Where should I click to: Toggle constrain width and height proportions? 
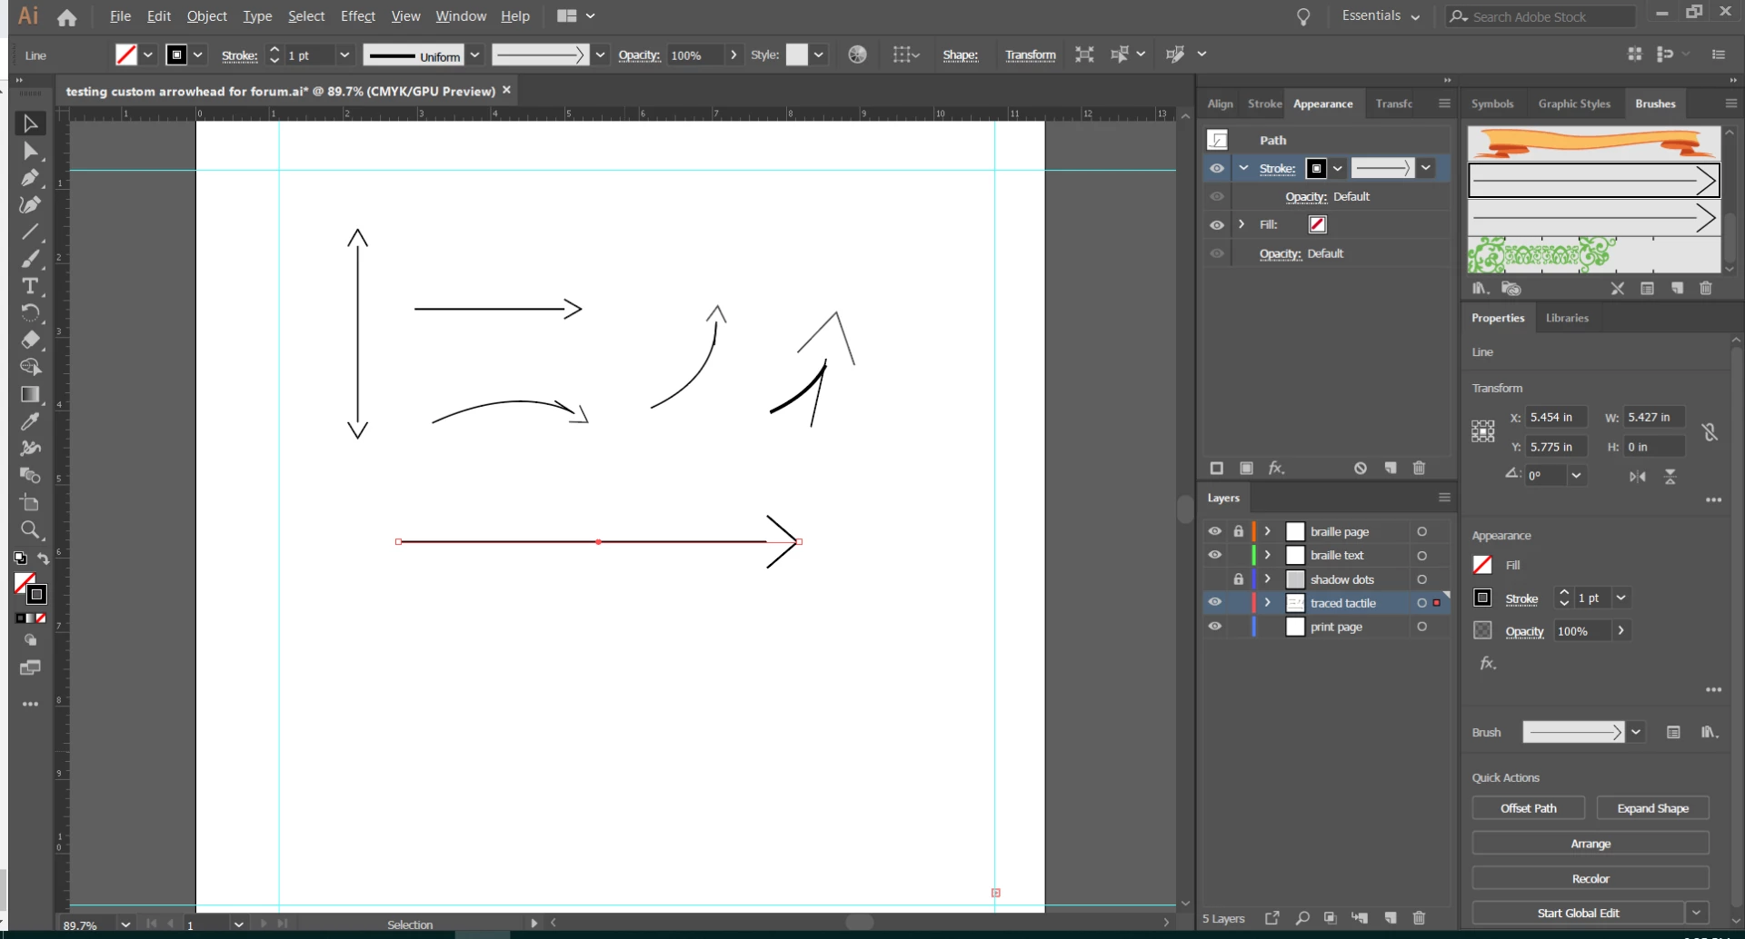(1710, 432)
